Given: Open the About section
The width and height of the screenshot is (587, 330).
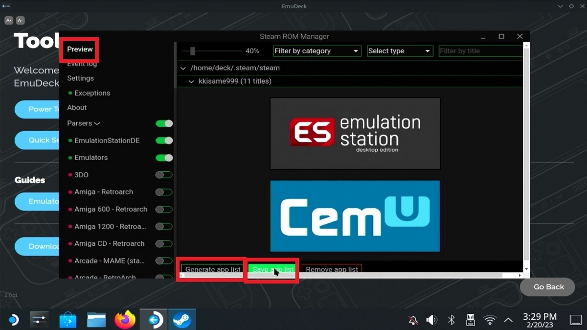Looking at the screenshot, I should (77, 108).
